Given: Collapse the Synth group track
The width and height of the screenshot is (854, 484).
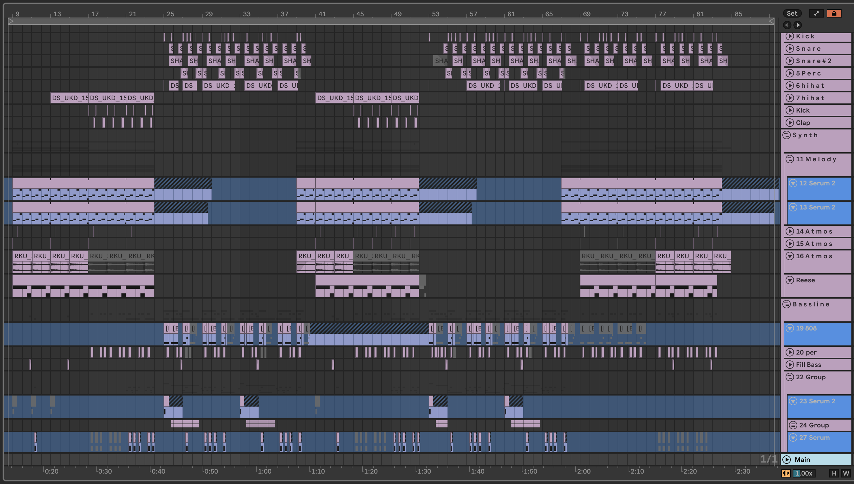Looking at the screenshot, I should pyautogui.click(x=787, y=135).
